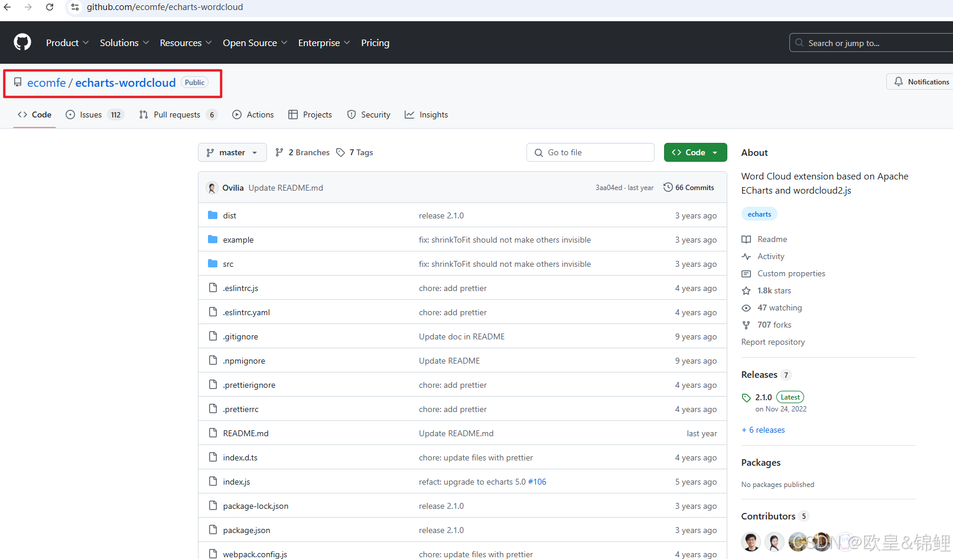This screenshot has height=559, width=953.
Task: Open the Contributors heading link
Action: (x=768, y=516)
